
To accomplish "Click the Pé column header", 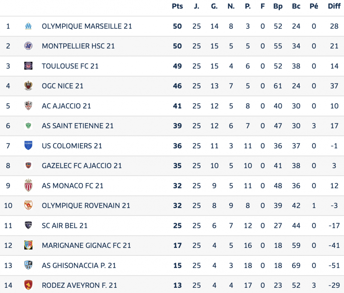I will (x=314, y=6).
